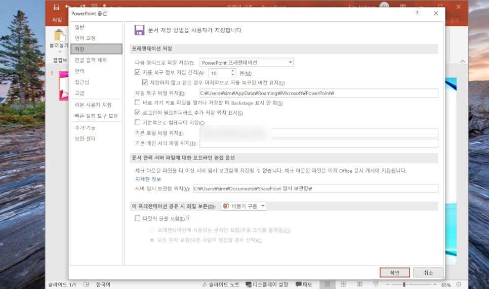Switch to Reading view icon
Viewport: 489px width, 289px height.
tap(359, 284)
